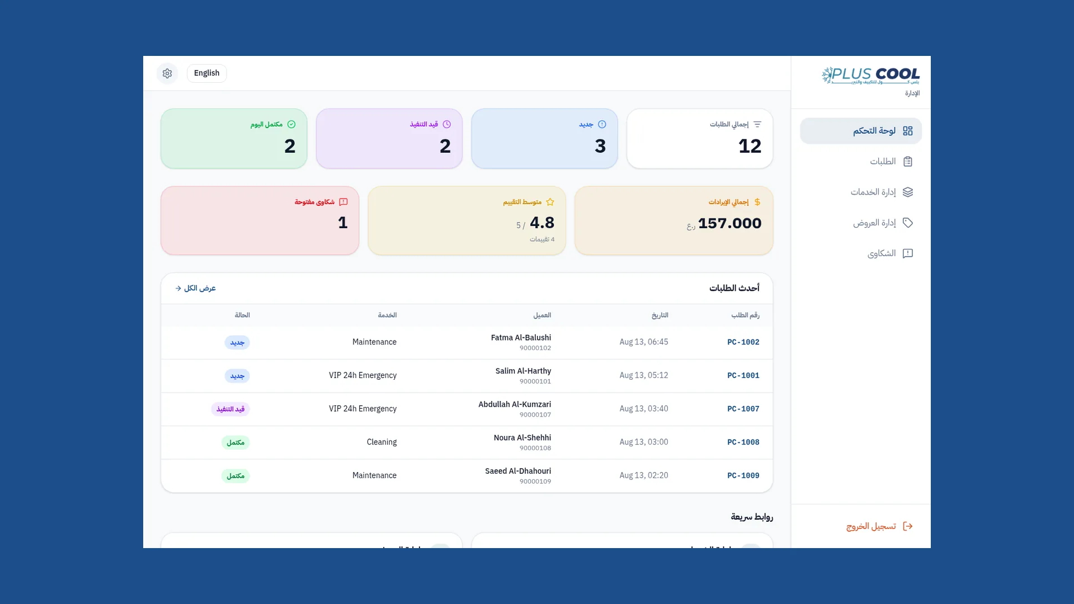
Task: Click the average rating star icon
Action: pyautogui.click(x=550, y=202)
